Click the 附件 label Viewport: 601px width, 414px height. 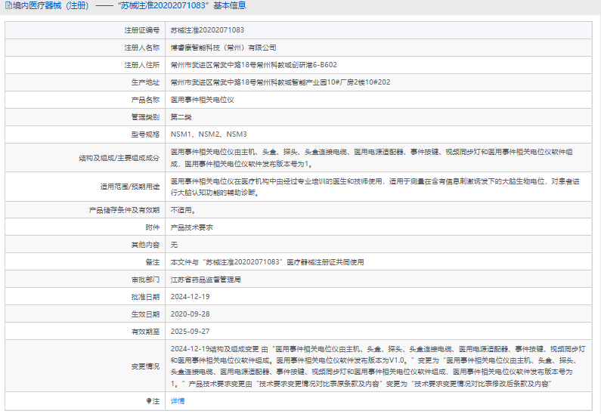click(x=153, y=227)
